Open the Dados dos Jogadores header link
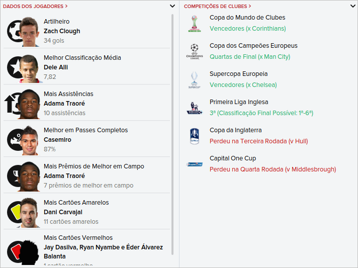The image size is (358, 268). [35, 7]
